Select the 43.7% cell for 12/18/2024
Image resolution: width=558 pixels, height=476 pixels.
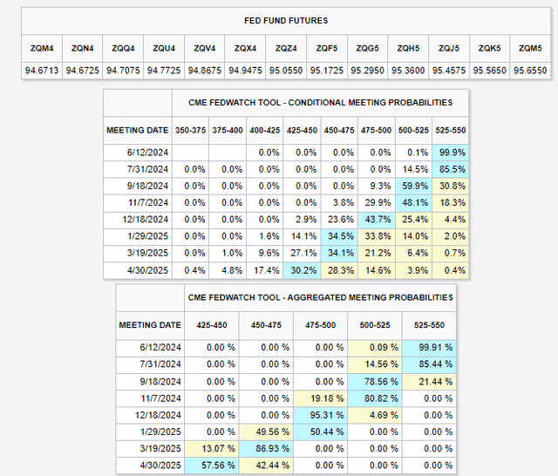pyautogui.click(x=377, y=220)
